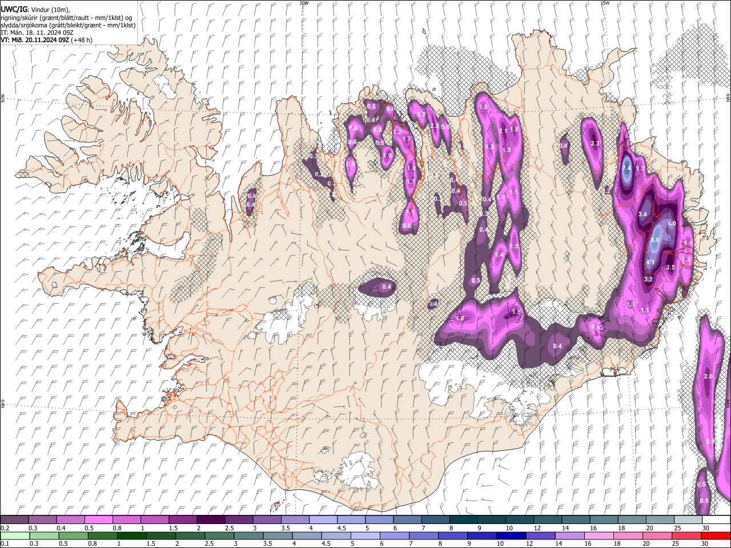
Task: Select the "IT: Mán. 18. 11. 2024 09Z" line
Action: 37,33
